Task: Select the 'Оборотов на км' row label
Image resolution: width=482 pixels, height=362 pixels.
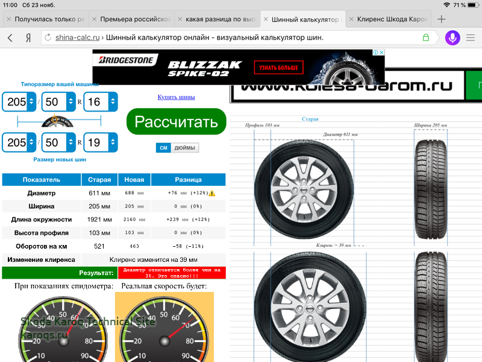Action: click(42, 246)
